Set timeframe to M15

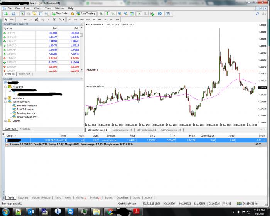(82, 19)
